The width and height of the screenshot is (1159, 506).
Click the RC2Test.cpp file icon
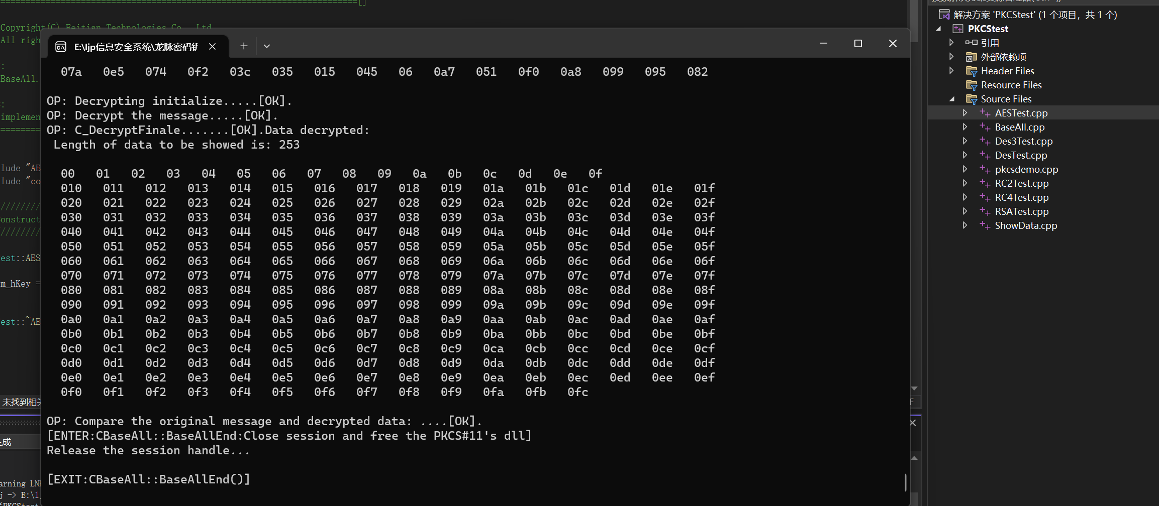(x=985, y=183)
